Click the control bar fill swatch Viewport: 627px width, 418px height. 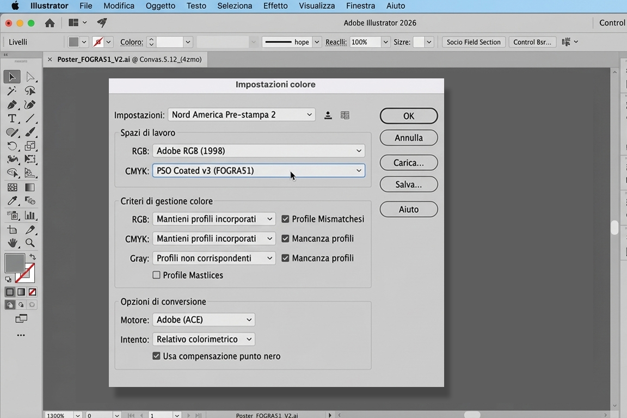coord(73,42)
